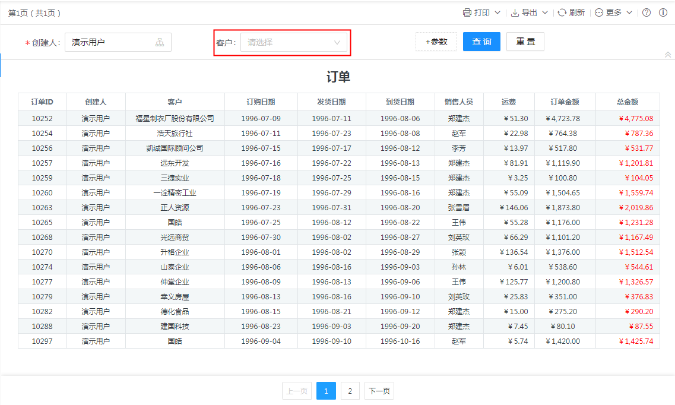Click the export download arrow icon
Image resolution: width=675 pixels, height=405 pixels.
pos(515,12)
